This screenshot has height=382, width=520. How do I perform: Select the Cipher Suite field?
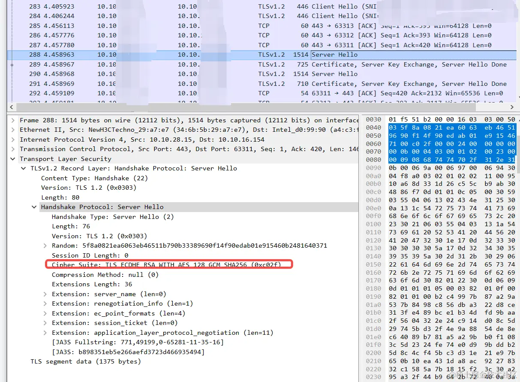click(x=166, y=265)
